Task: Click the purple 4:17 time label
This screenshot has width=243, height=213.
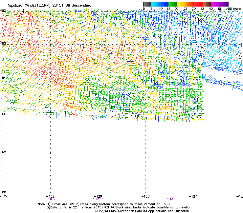Action: coord(53,199)
